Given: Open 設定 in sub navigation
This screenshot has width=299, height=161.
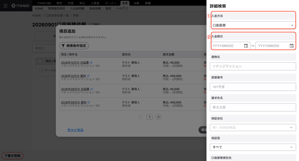Looking at the screenshot, I should pyautogui.click(x=108, y=8).
